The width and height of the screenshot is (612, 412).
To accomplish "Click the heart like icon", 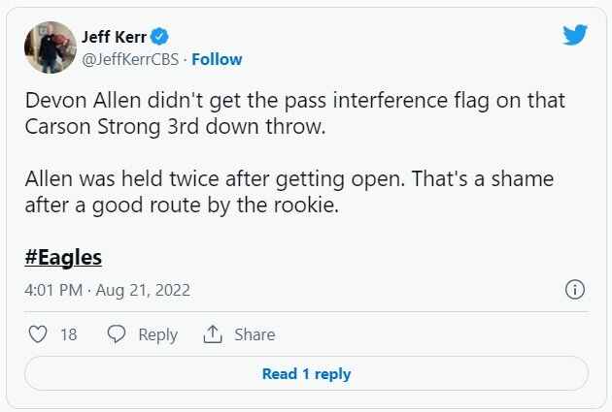I will coord(38,334).
